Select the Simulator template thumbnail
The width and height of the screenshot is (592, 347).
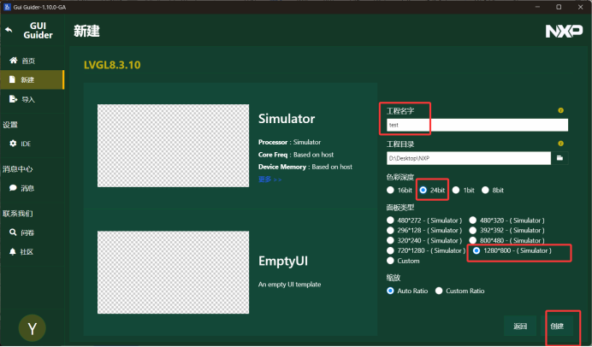pos(174,145)
